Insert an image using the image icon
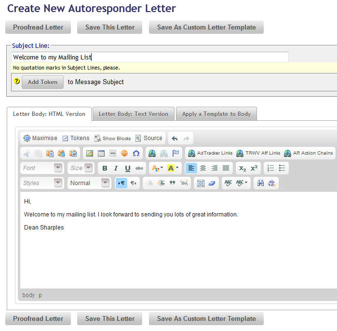337x331 pixels. (x=89, y=153)
